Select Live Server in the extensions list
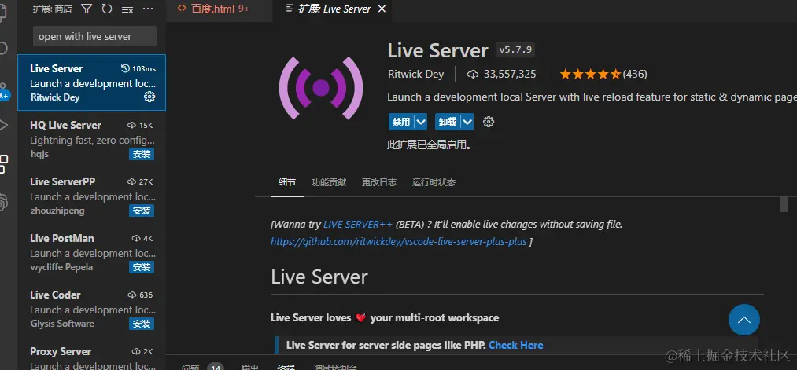797x370 pixels. click(91, 82)
